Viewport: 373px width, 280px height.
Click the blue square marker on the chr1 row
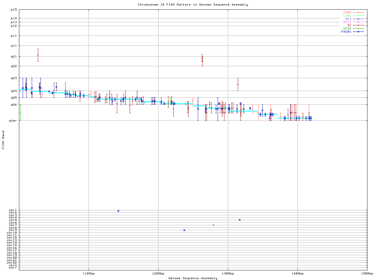pyautogui.click(x=118, y=211)
